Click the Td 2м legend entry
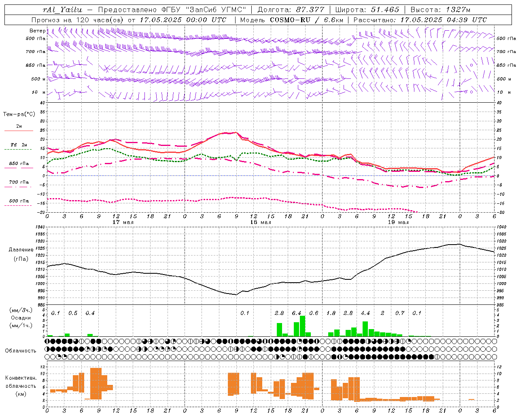This screenshot has height=414, width=518. coord(19,145)
